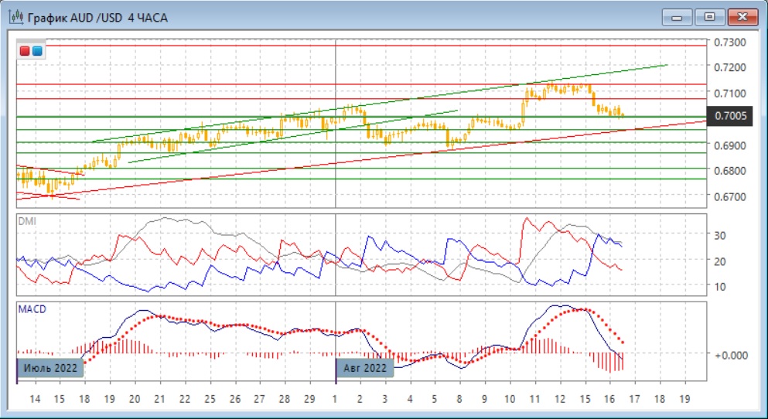Maximize the AUD/USD chart window

708,16
